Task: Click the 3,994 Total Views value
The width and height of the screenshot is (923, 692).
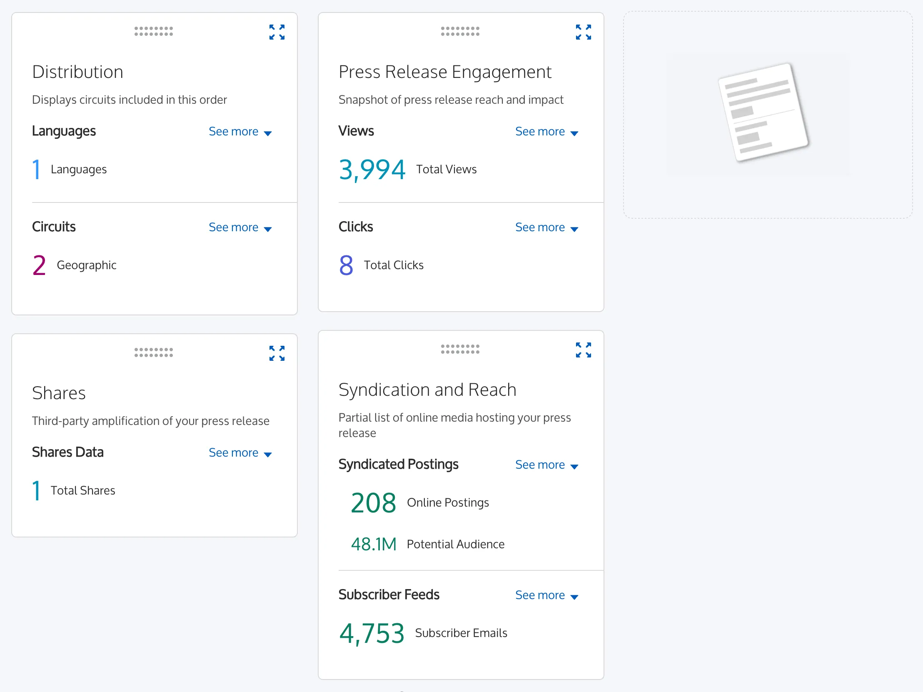Action: coord(372,170)
